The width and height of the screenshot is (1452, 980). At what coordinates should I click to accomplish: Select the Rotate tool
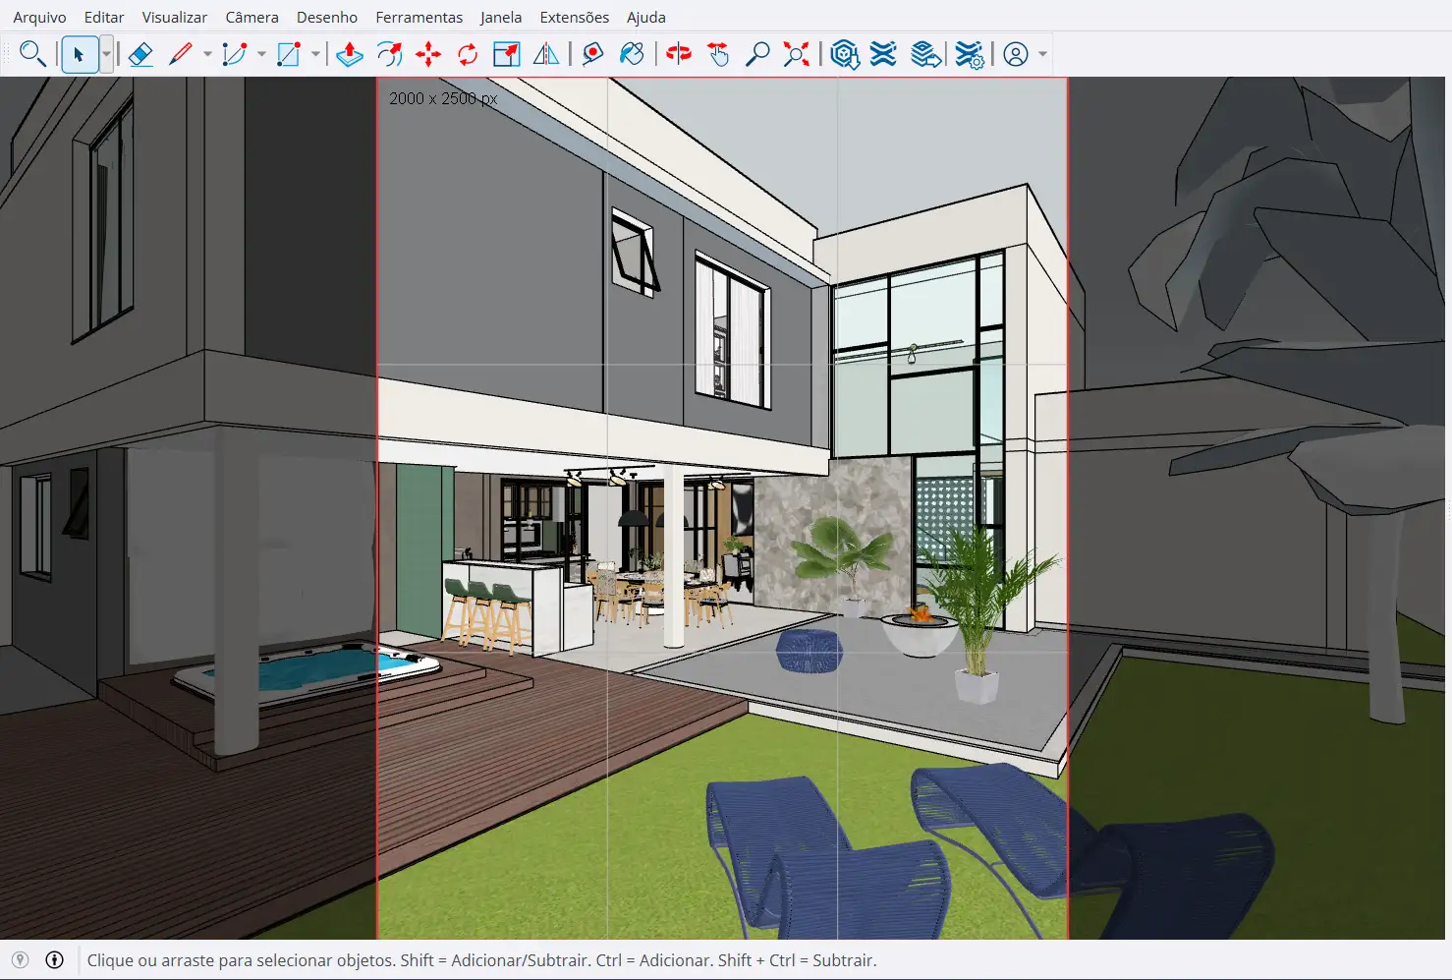[x=468, y=54]
